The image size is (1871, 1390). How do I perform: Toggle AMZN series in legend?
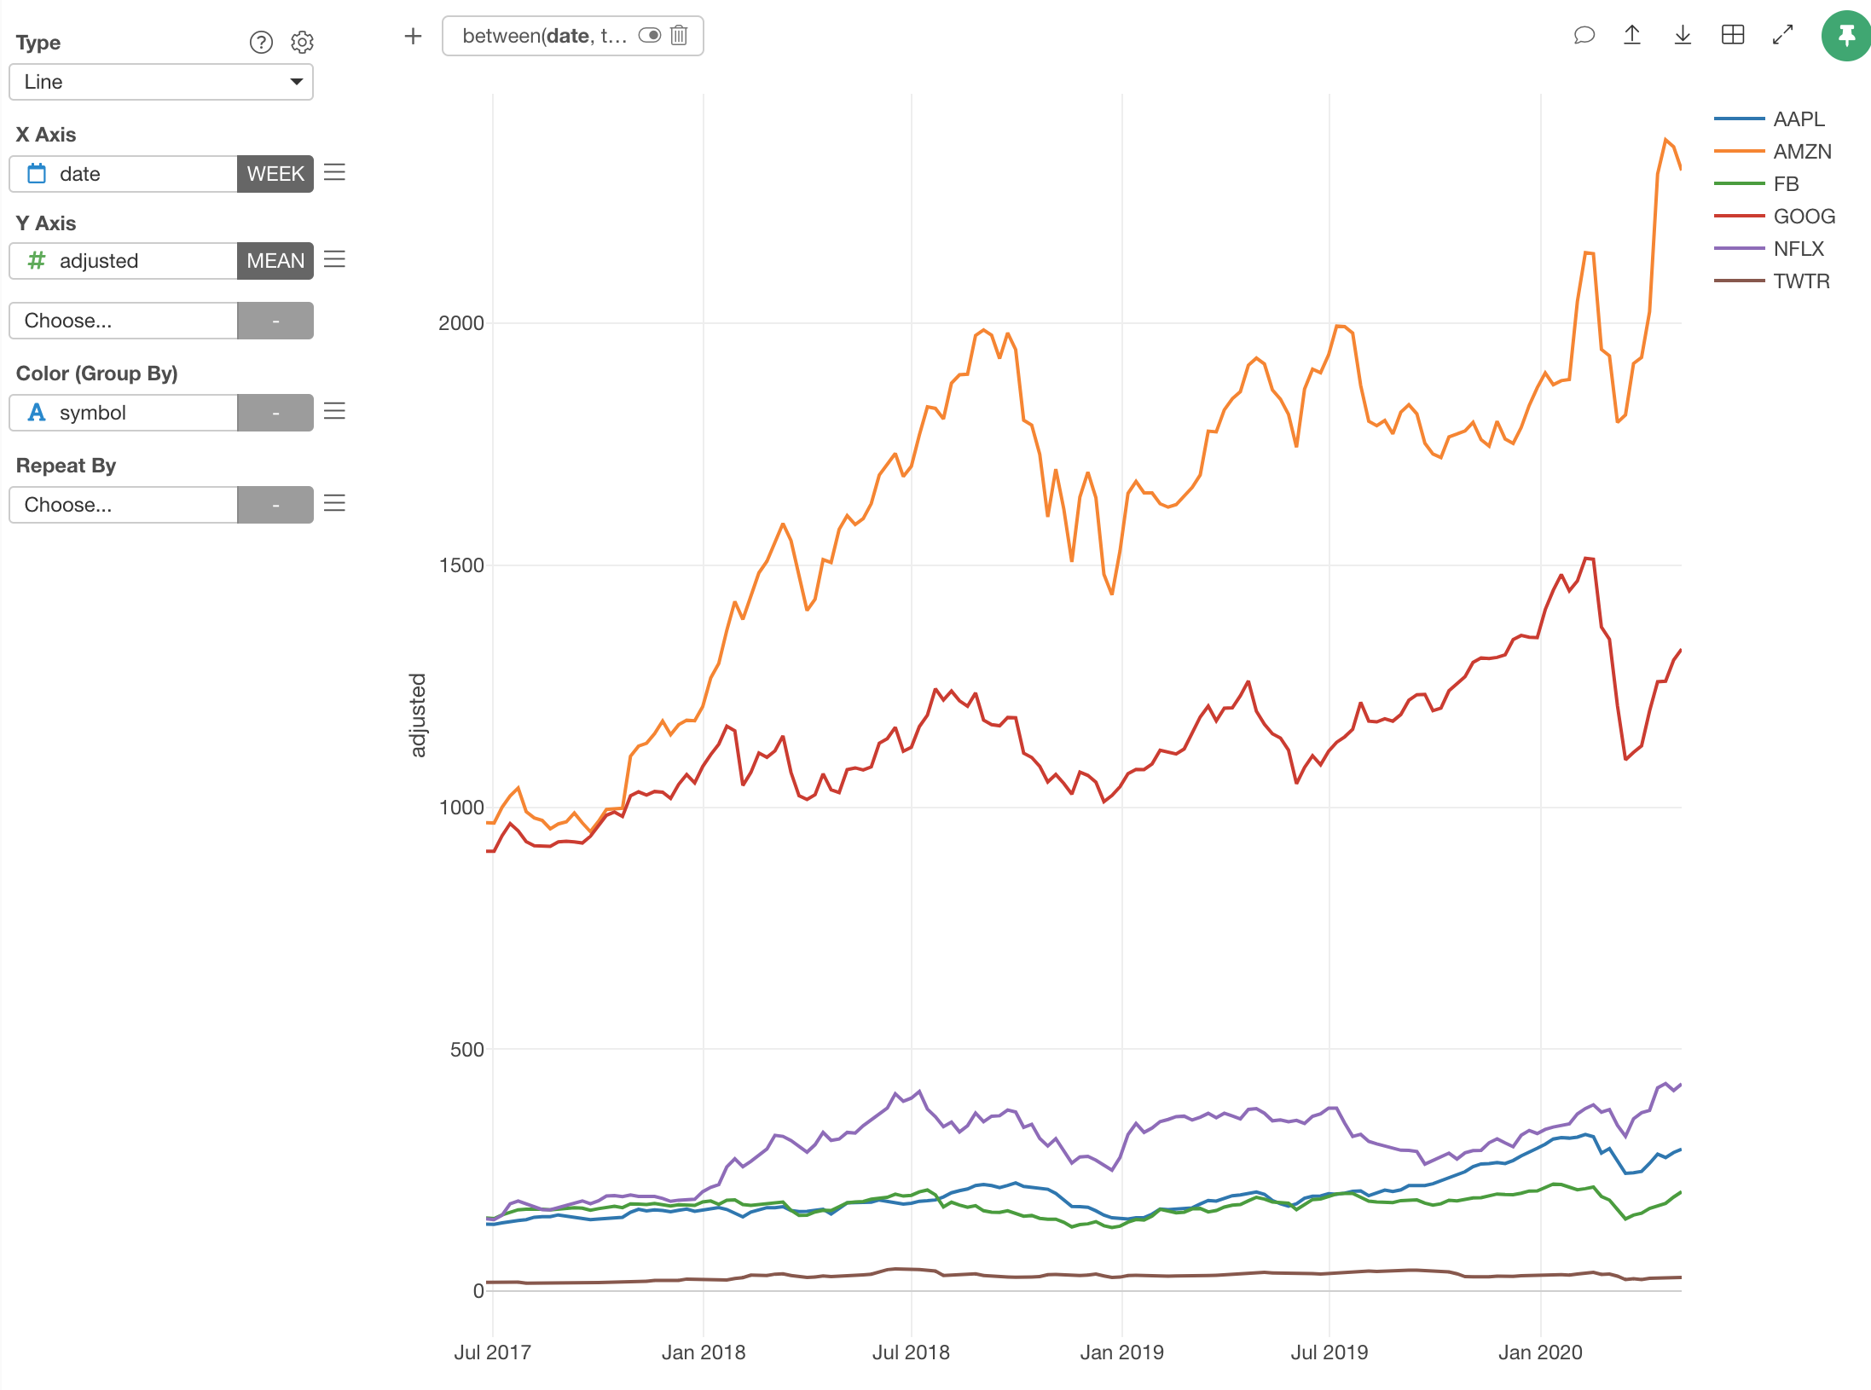click(1773, 152)
